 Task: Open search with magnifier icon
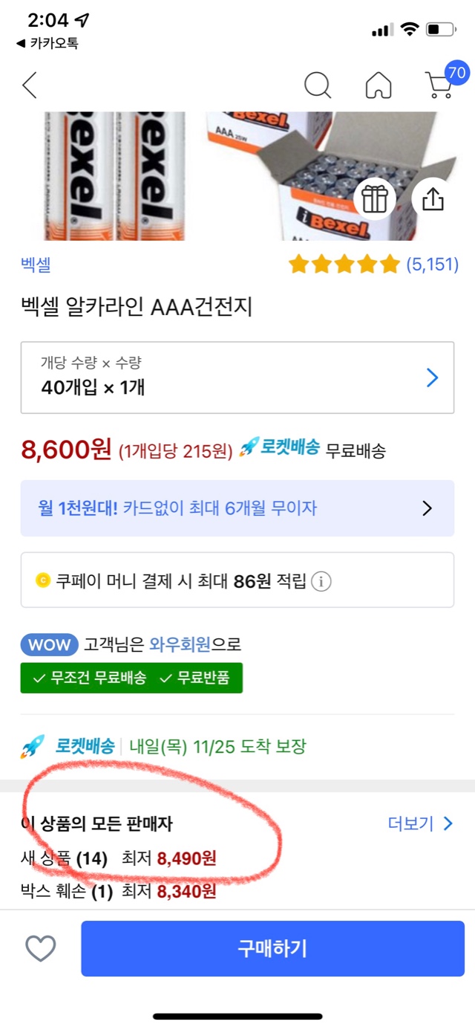coord(318,85)
